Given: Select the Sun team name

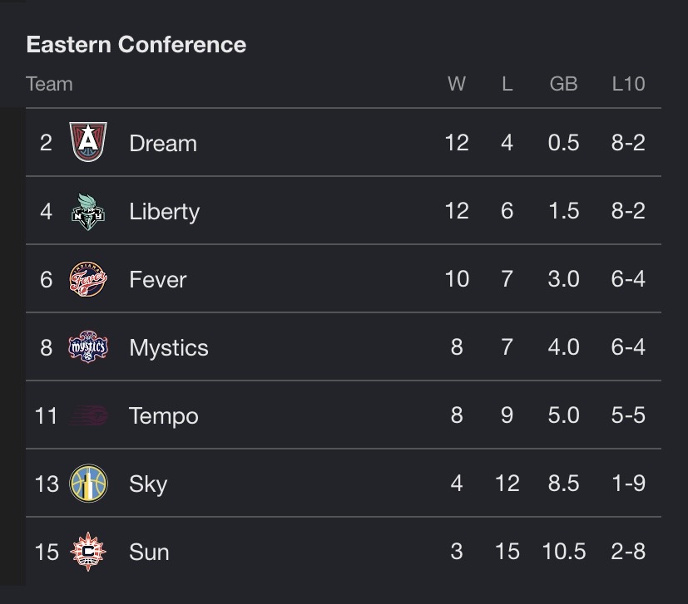Looking at the screenshot, I should (149, 552).
